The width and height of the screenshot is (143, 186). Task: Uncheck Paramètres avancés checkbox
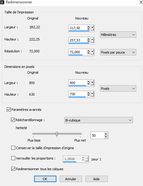point(9,109)
